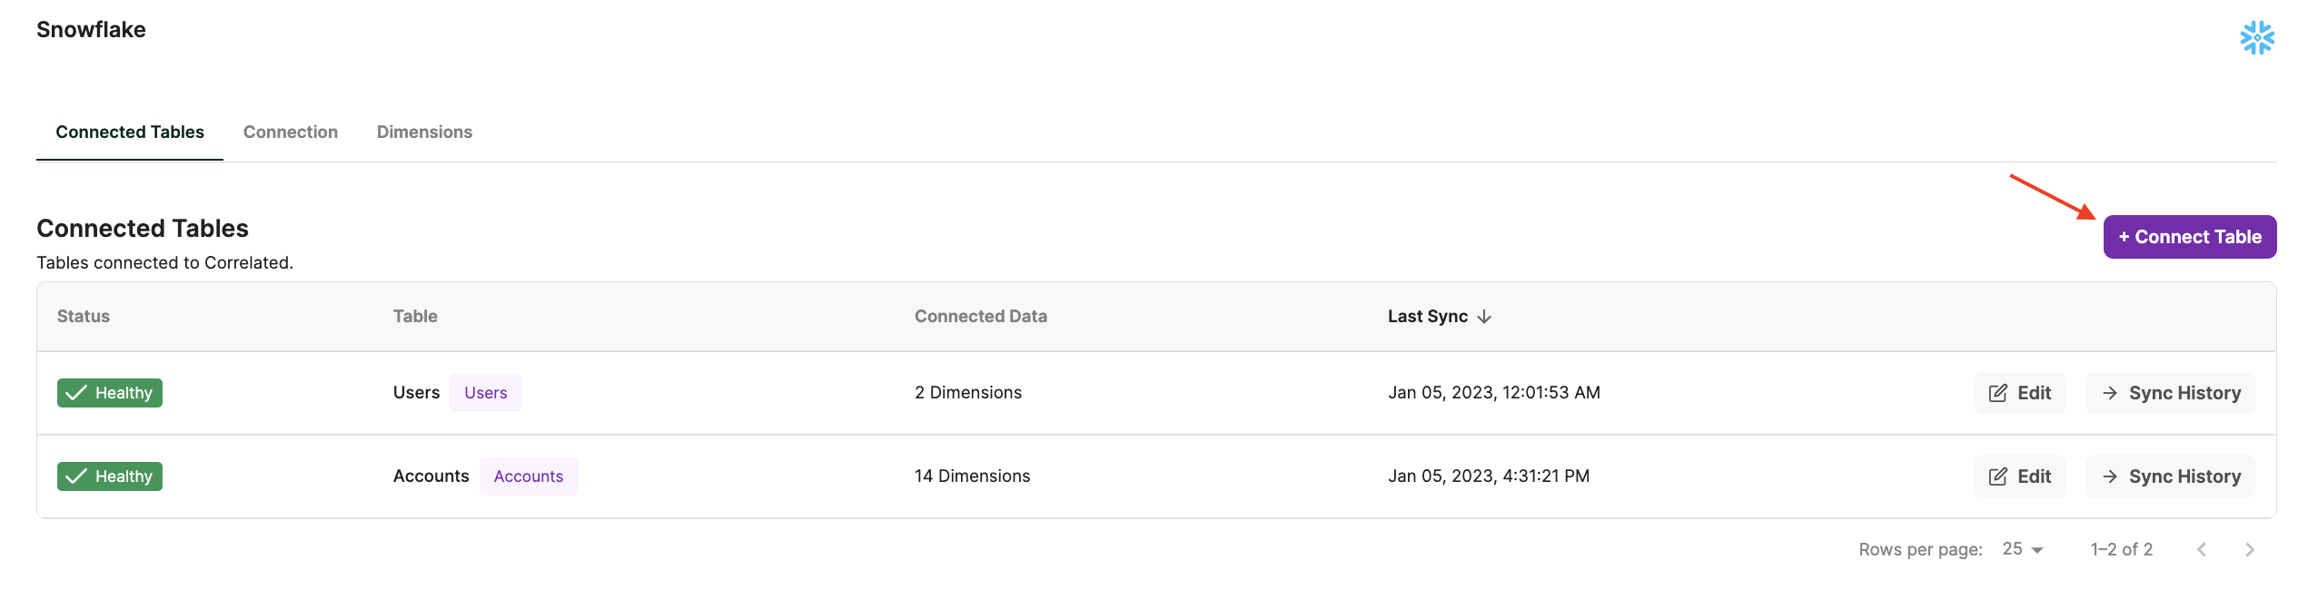The image size is (2318, 599).
Task: Click the Last Sync sort arrow
Action: click(1484, 317)
